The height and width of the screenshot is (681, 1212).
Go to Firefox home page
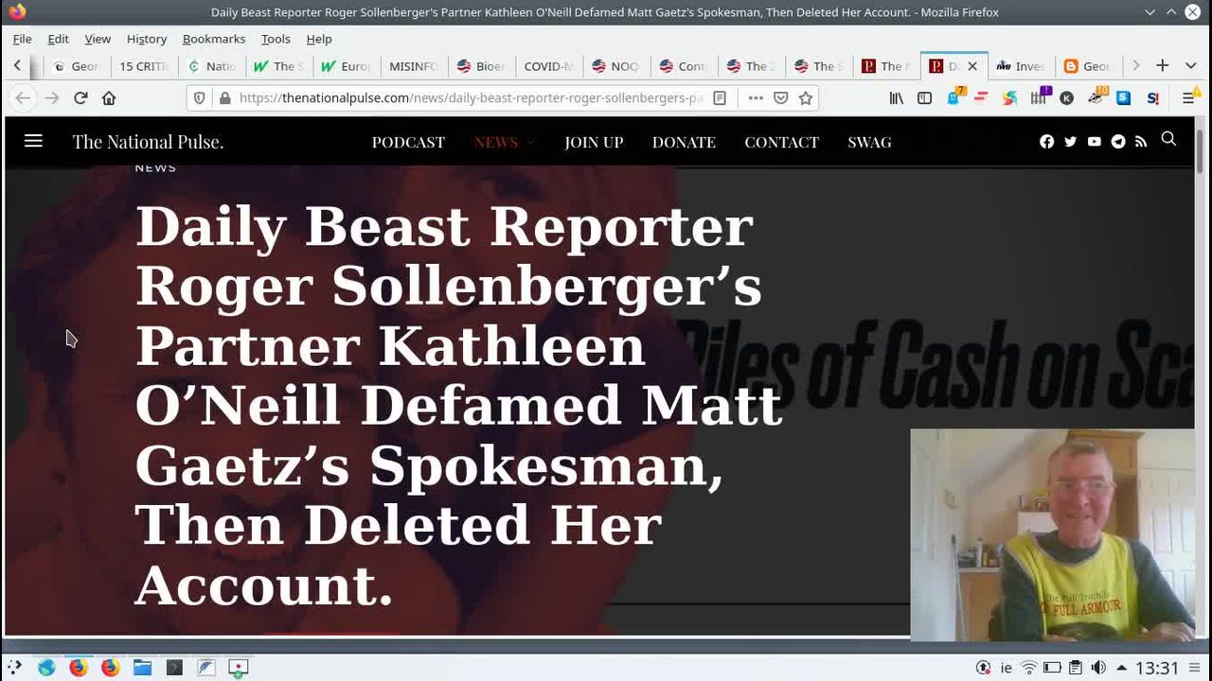pos(109,98)
